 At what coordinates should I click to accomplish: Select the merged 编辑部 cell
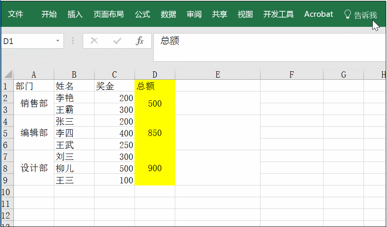(x=34, y=133)
